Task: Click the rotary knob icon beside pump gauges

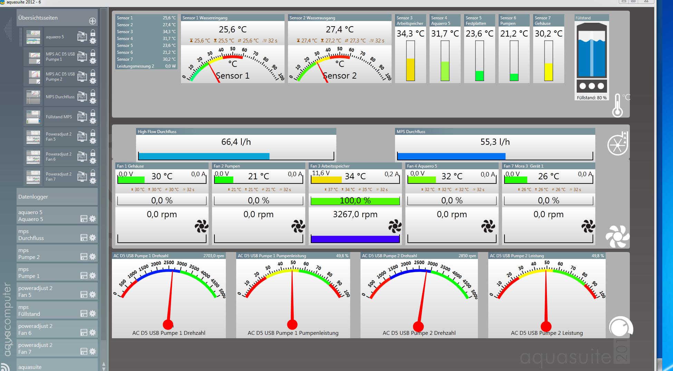Action: point(620,327)
